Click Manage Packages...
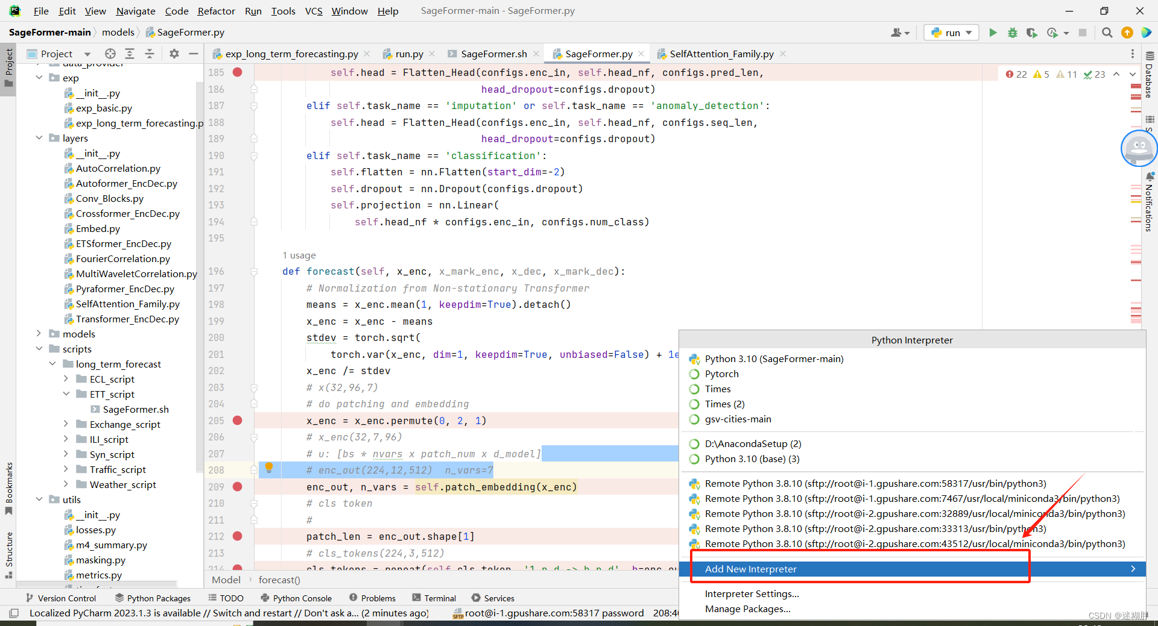 tap(747, 609)
